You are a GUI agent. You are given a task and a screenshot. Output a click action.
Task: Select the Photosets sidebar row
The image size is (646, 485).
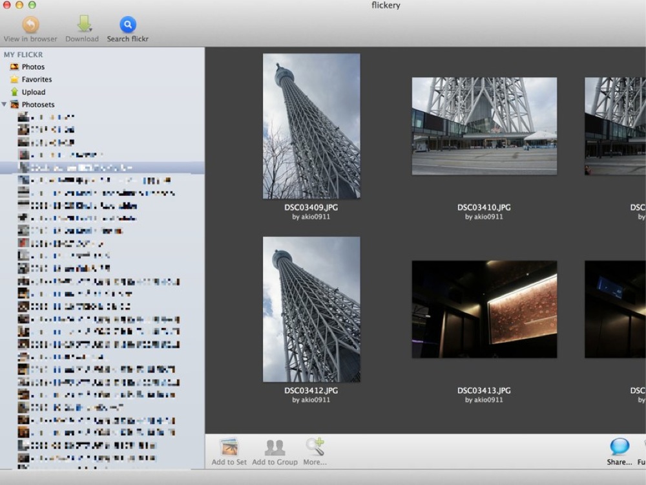[x=102, y=104]
